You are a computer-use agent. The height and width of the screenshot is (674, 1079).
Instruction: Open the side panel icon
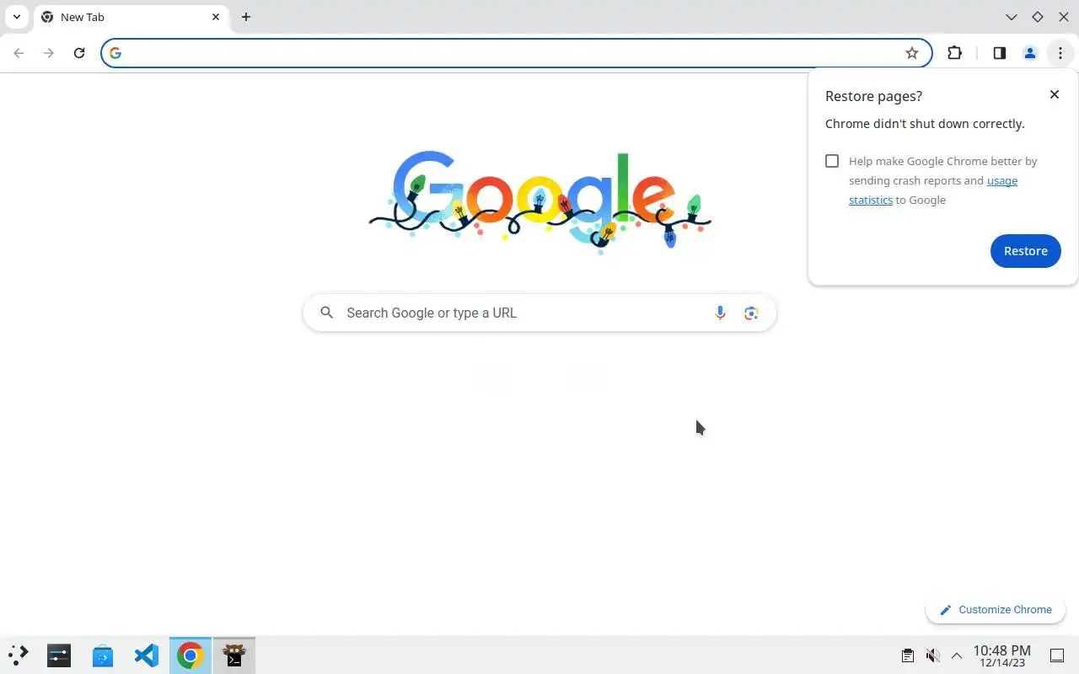(999, 53)
